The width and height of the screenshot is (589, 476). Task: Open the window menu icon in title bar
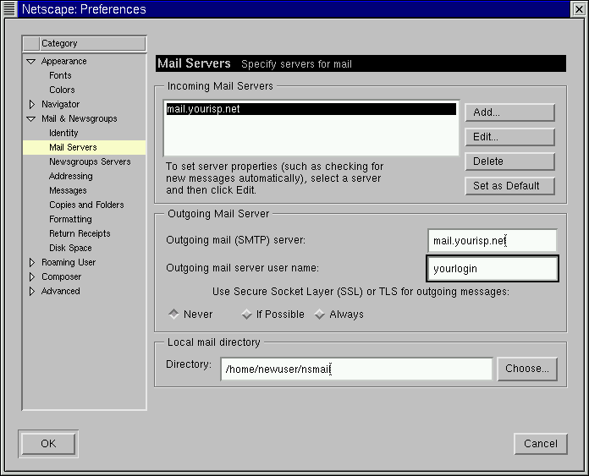pos(9,9)
